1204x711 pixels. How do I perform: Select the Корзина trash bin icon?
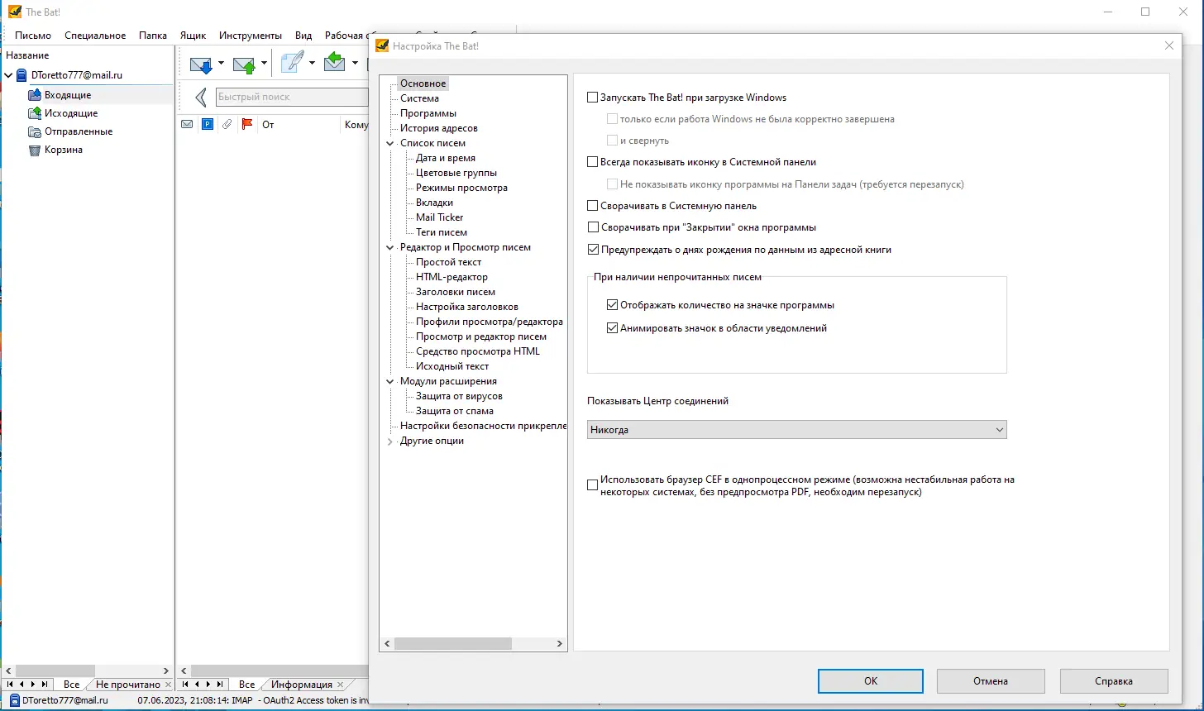click(x=35, y=150)
